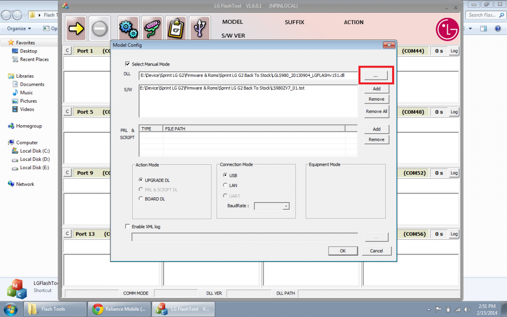Click the LG logo icon

pos(447,29)
